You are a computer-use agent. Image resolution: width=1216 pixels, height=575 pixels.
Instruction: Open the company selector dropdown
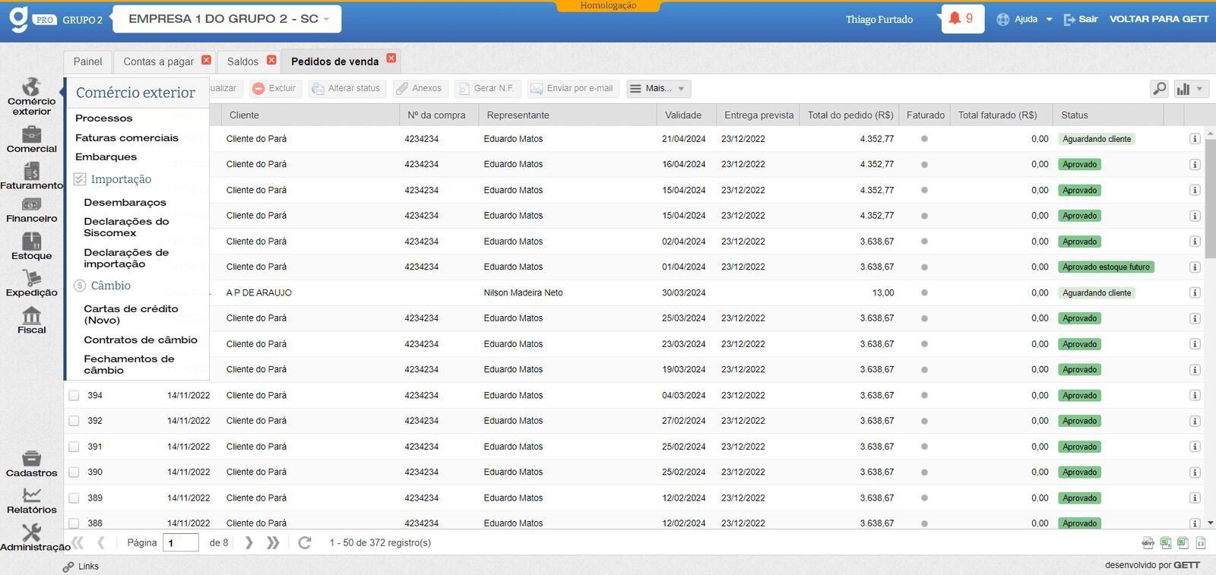point(227,19)
